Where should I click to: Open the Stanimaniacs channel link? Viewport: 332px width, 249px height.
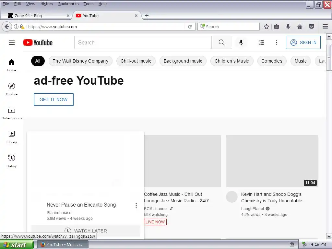[x=59, y=212]
